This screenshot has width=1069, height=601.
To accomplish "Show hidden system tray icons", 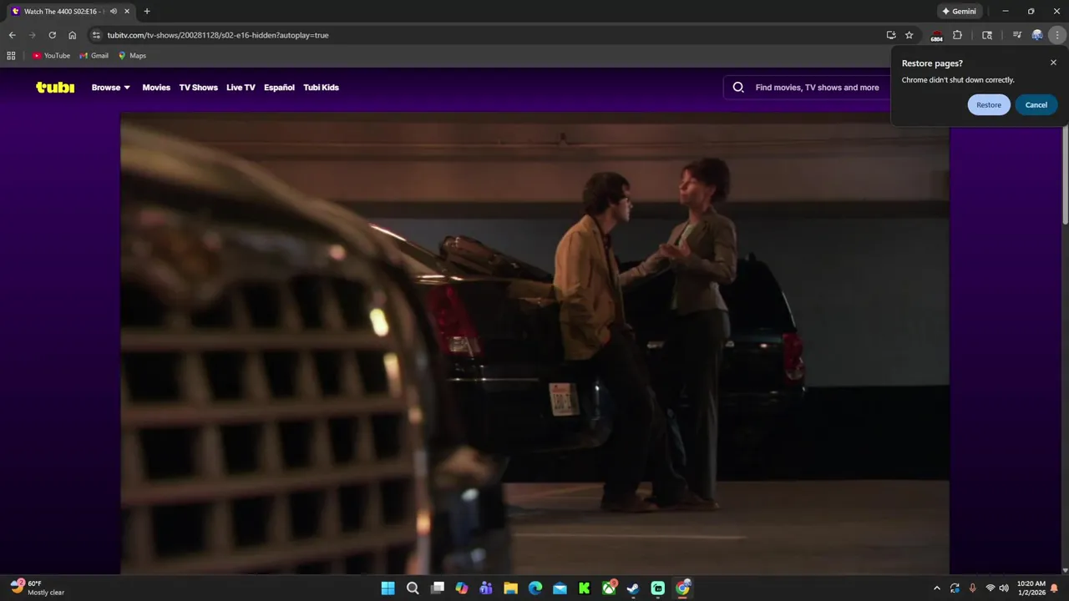I will click(x=936, y=588).
